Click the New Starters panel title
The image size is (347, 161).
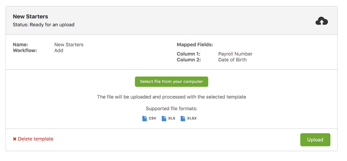pos(30,17)
